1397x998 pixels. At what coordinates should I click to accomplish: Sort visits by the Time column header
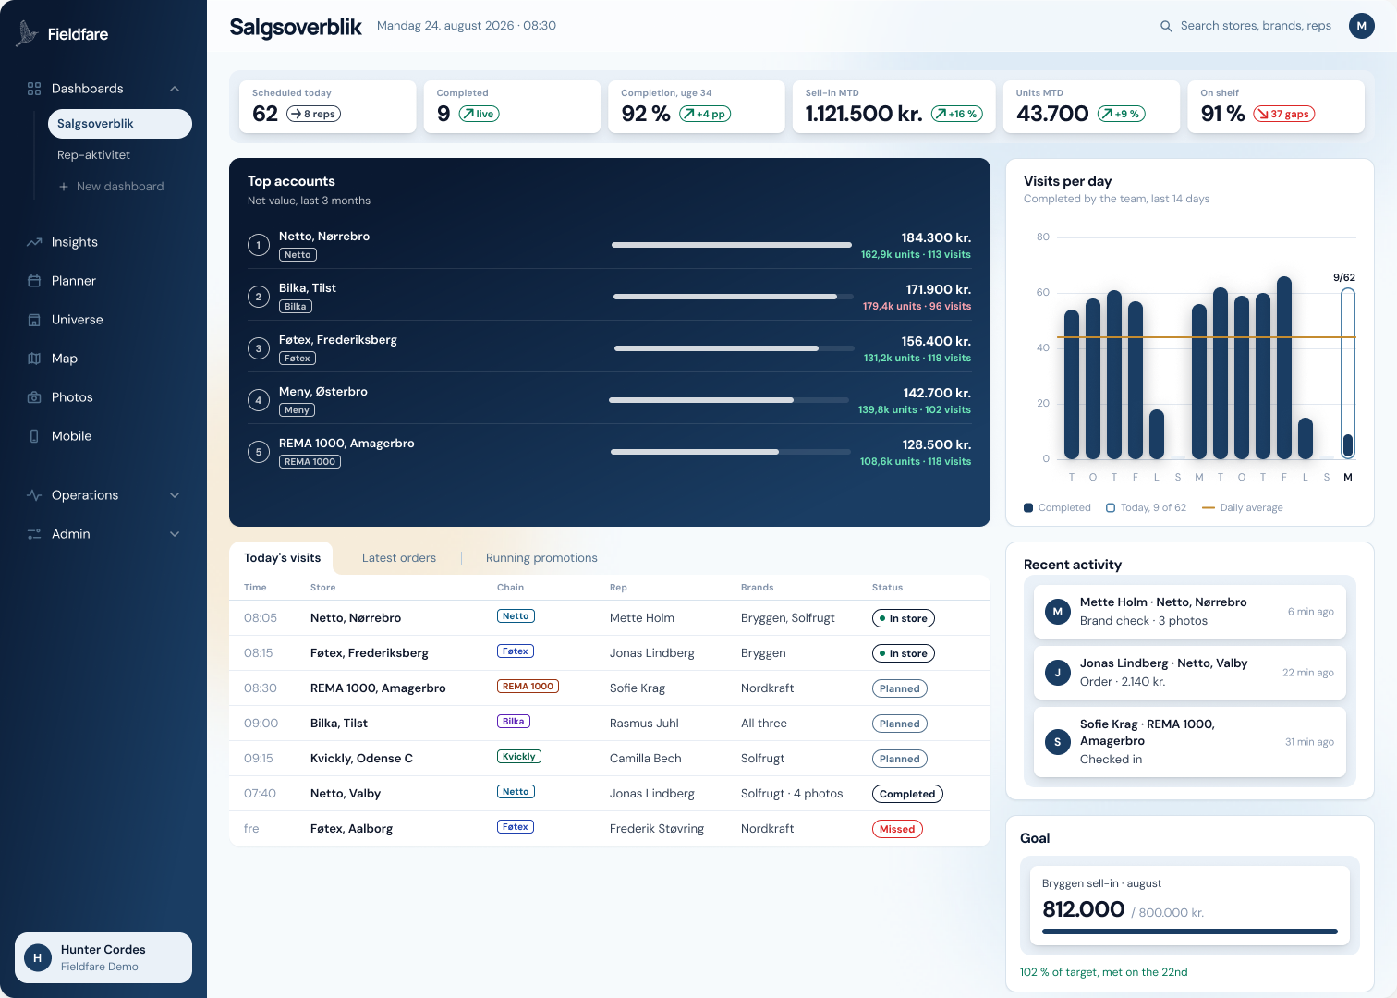click(x=255, y=588)
